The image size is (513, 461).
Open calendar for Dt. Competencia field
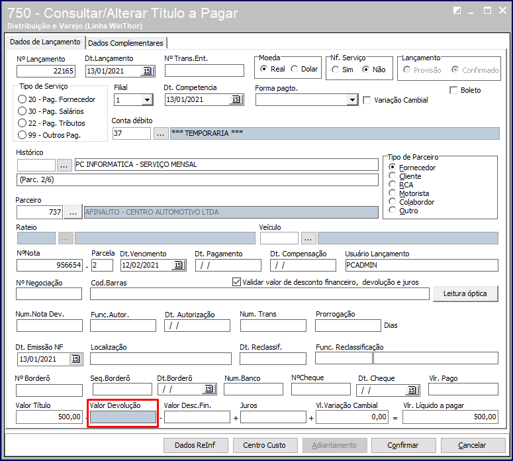[236, 99]
